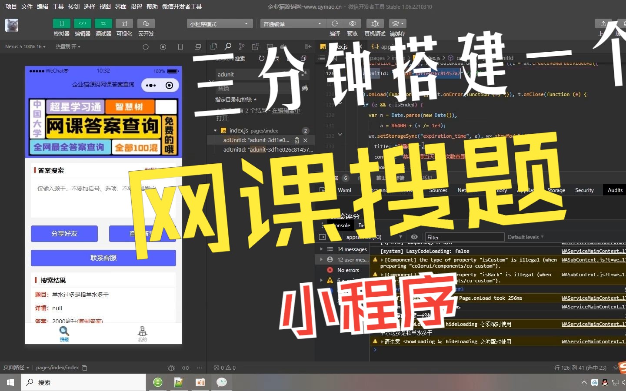Toggle the 编辑器 editor panel button
This screenshot has height=391, width=626.
click(x=82, y=23)
